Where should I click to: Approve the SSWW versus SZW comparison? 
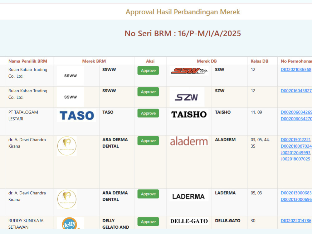coord(148,92)
